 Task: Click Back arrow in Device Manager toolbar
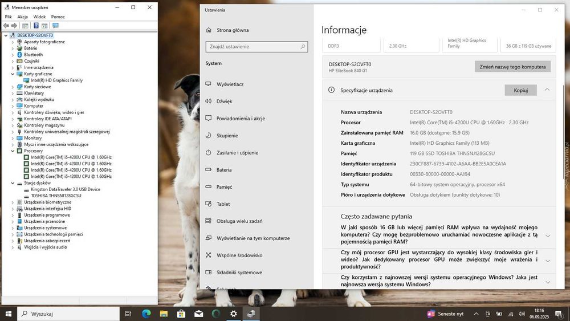[6, 26]
